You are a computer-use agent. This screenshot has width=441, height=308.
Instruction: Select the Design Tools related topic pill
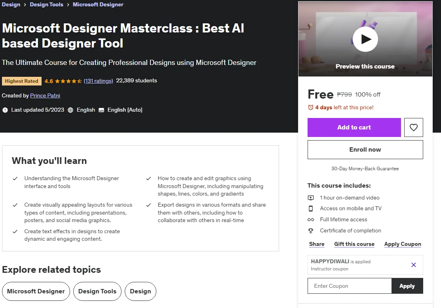[97, 291]
